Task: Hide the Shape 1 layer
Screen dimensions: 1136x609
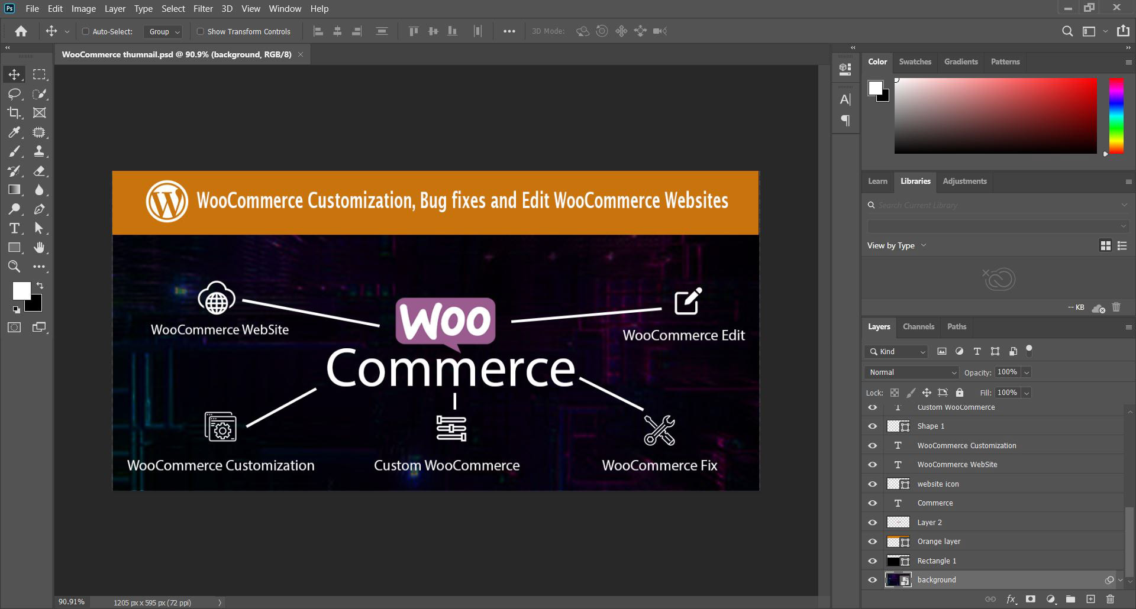Action: (x=872, y=426)
